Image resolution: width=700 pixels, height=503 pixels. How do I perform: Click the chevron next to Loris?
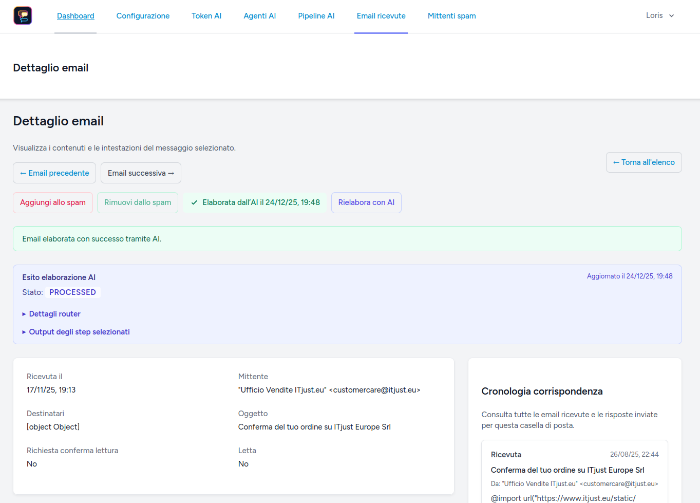[671, 16]
